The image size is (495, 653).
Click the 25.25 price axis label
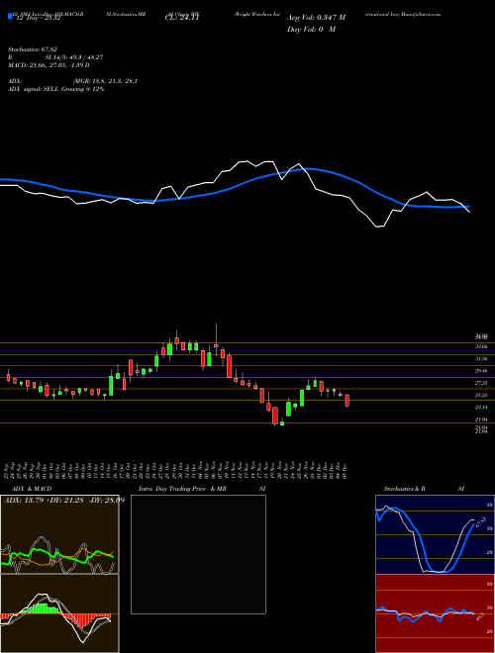click(x=481, y=395)
